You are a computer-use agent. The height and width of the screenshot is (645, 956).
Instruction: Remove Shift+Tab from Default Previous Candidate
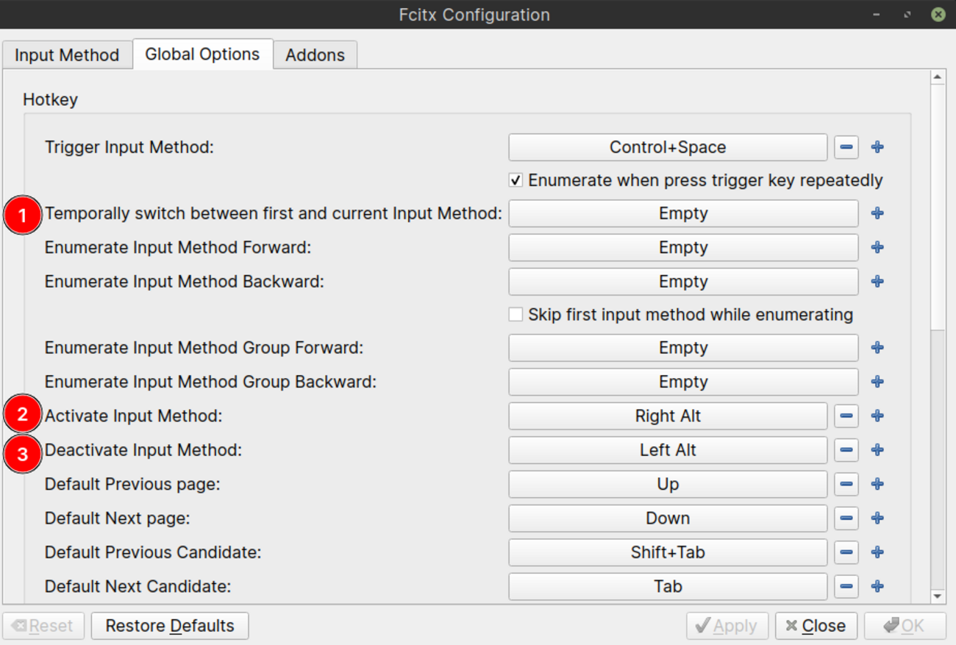(846, 552)
